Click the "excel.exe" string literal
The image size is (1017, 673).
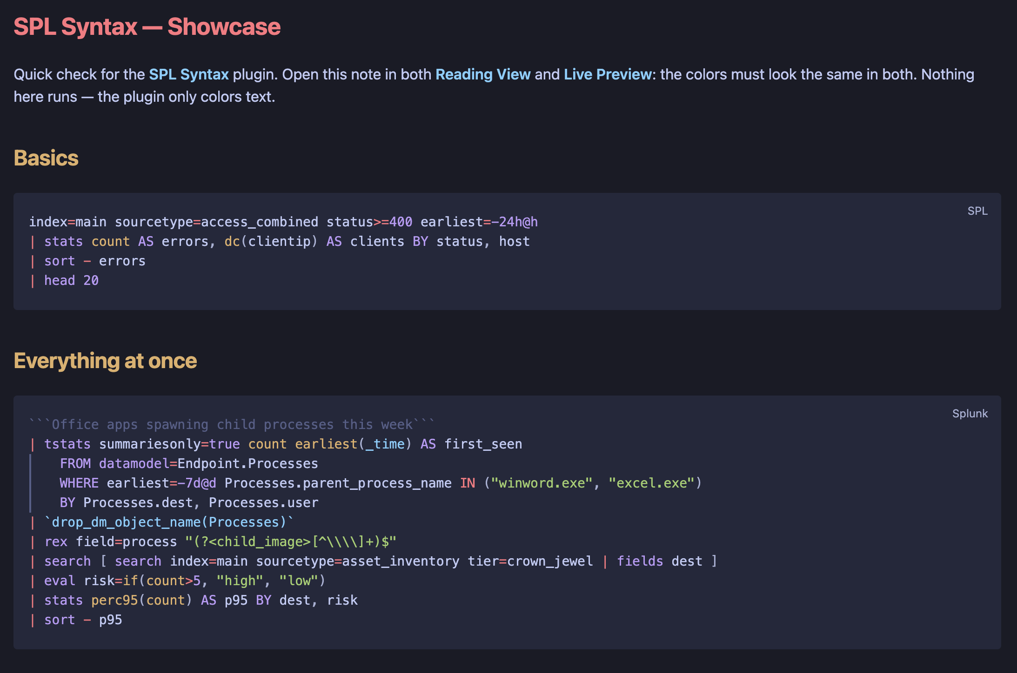pos(651,483)
